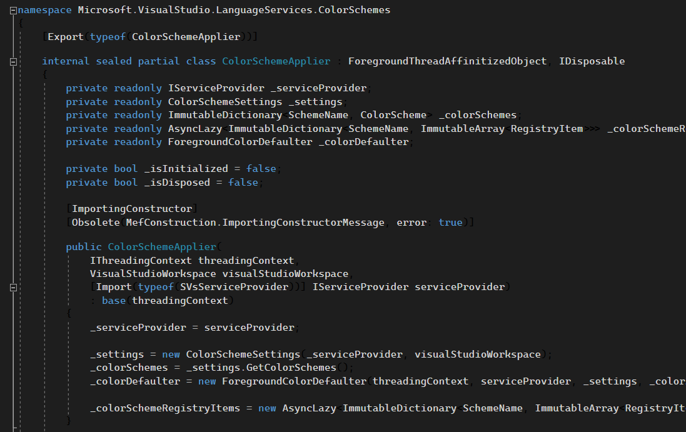
Task: Click visualStudioWorkspace constructor parameter
Action: 285,274
